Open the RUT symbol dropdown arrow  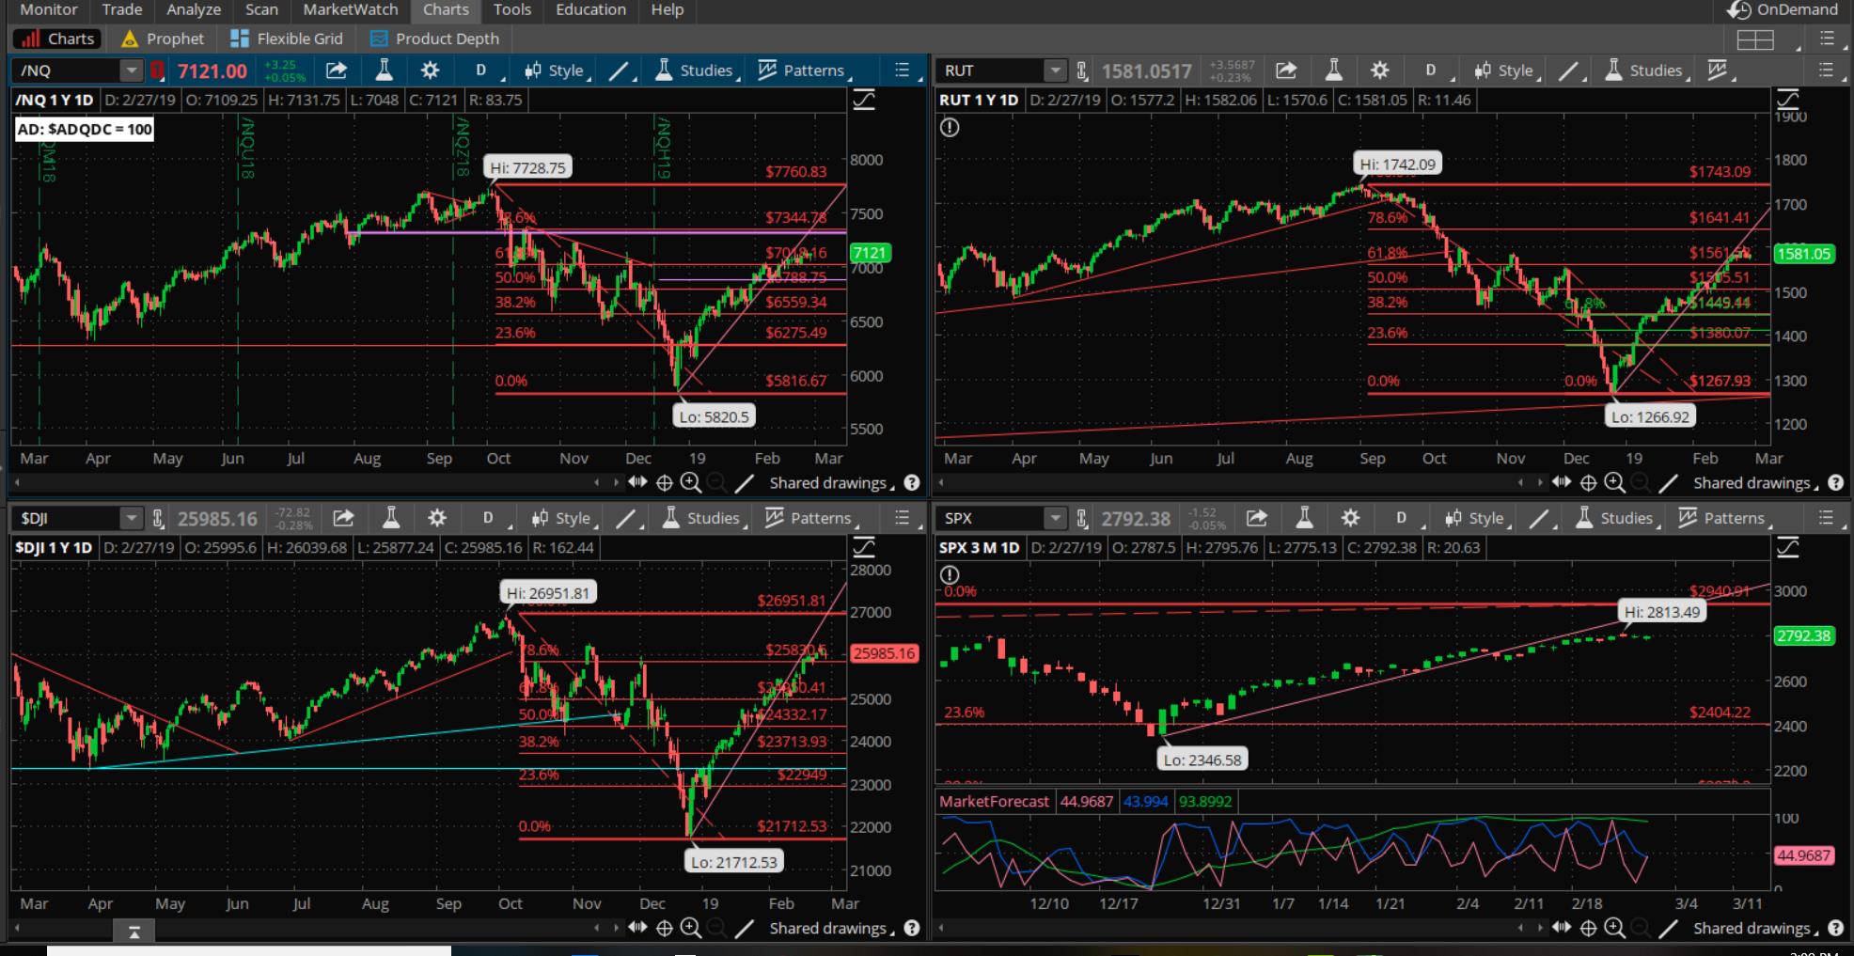coord(1055,71)
